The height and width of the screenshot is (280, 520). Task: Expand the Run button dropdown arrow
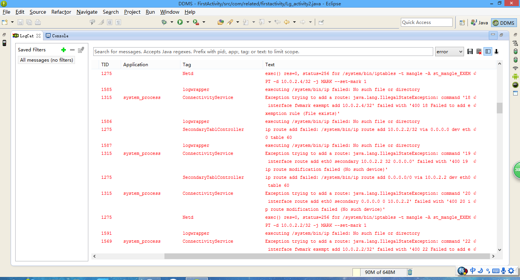[188, 22]
